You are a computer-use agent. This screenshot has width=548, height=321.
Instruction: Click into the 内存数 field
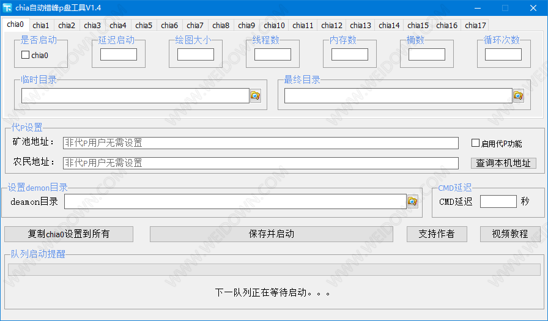click(350, 54)
